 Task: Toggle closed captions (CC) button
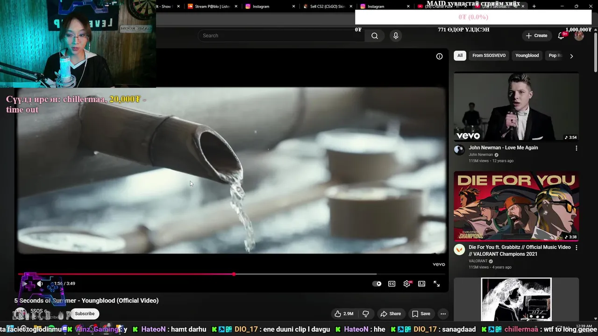tap(392, 284)
